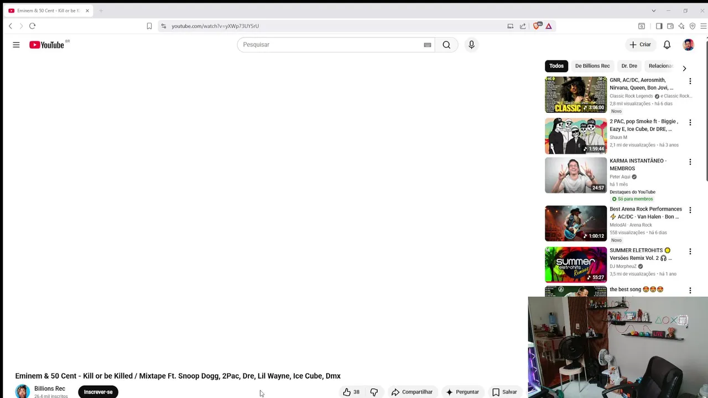Open the Brave VPN shield icon
708x398 pixels.
click(692, 26)
